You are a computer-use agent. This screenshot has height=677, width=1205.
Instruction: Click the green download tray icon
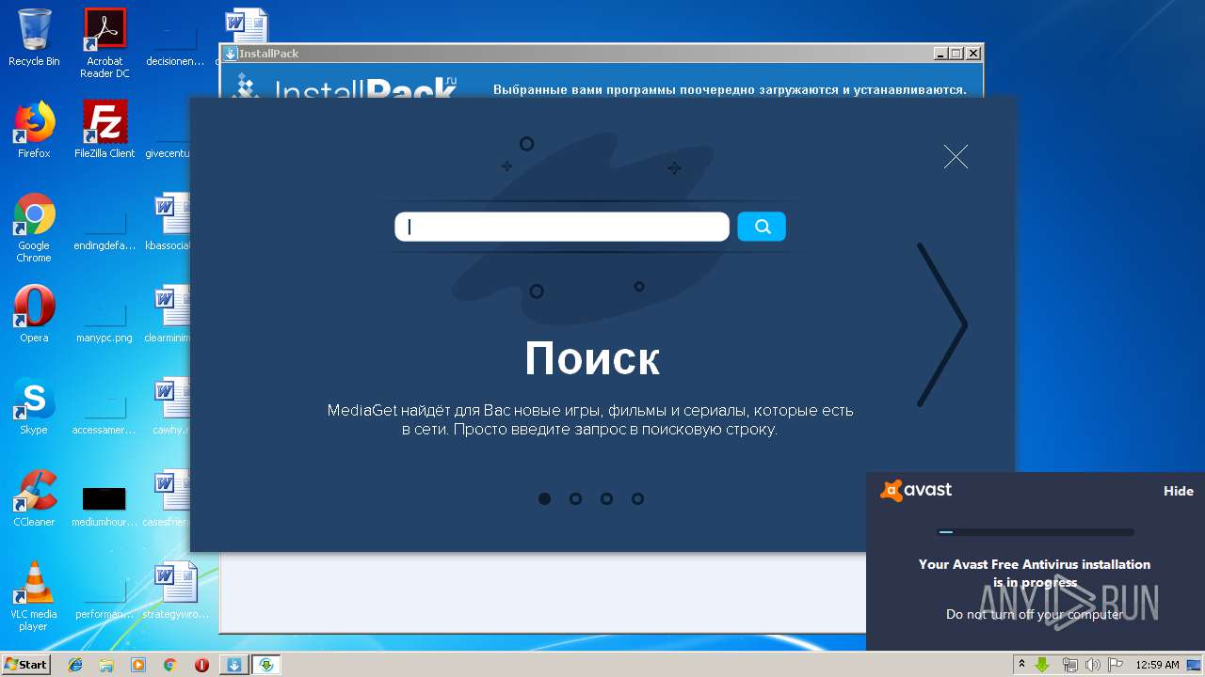click(1043, 664)
